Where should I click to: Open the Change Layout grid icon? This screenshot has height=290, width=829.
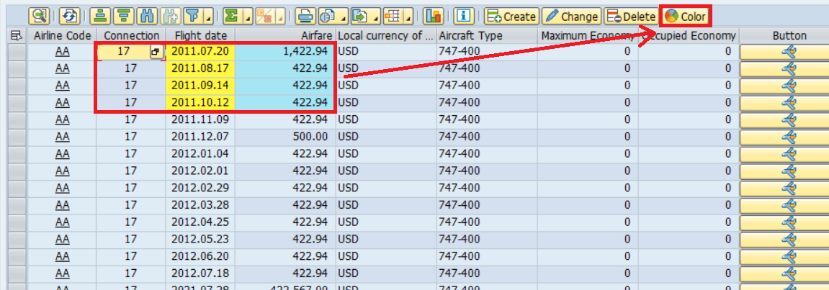(393, 17)
